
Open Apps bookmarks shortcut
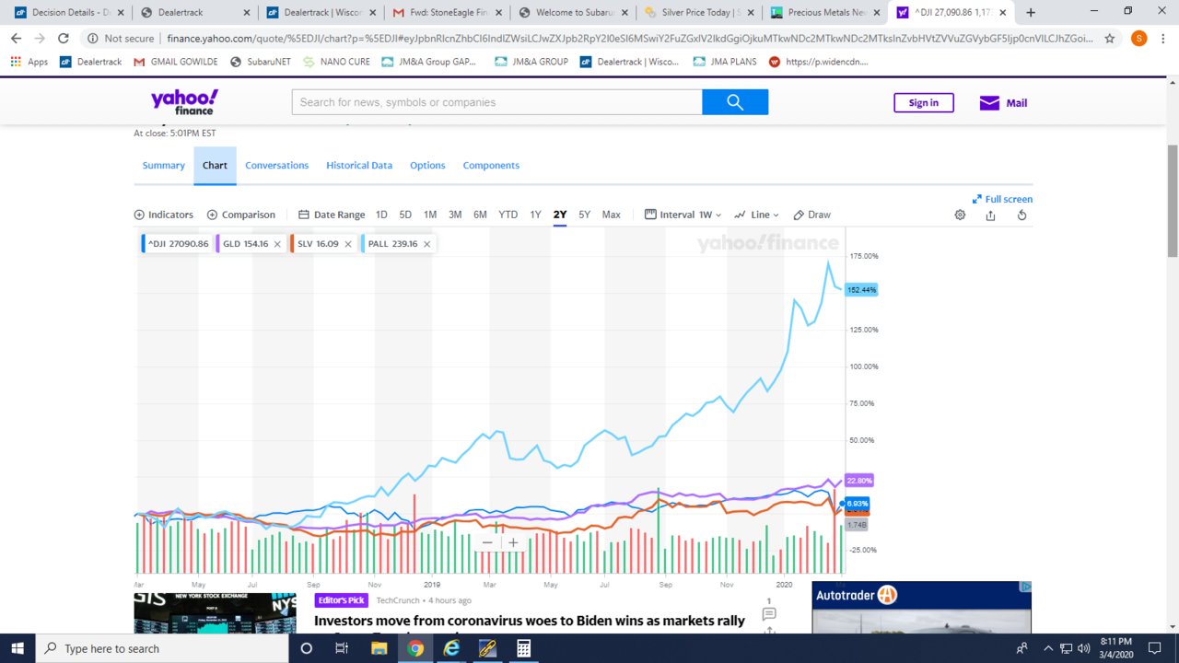(x=29, y=62)
